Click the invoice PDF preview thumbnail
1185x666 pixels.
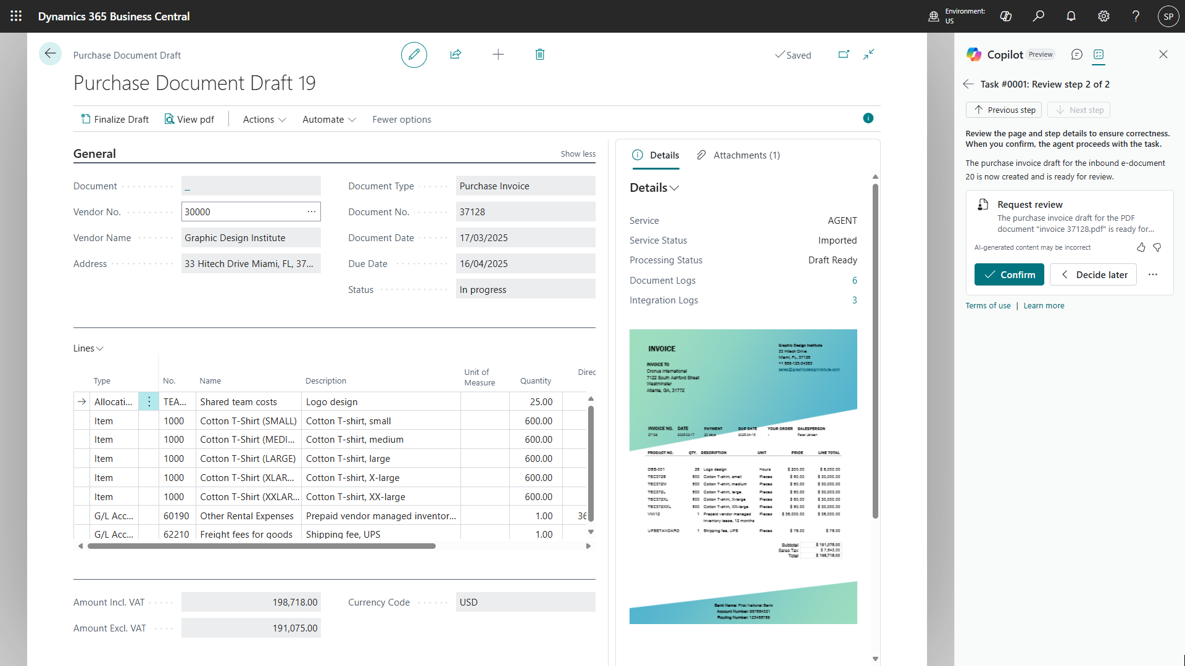tap(743, 477)
